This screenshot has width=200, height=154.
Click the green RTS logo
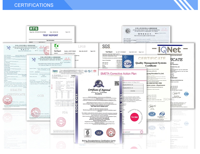pyautogui.click(x=34, y=28)
